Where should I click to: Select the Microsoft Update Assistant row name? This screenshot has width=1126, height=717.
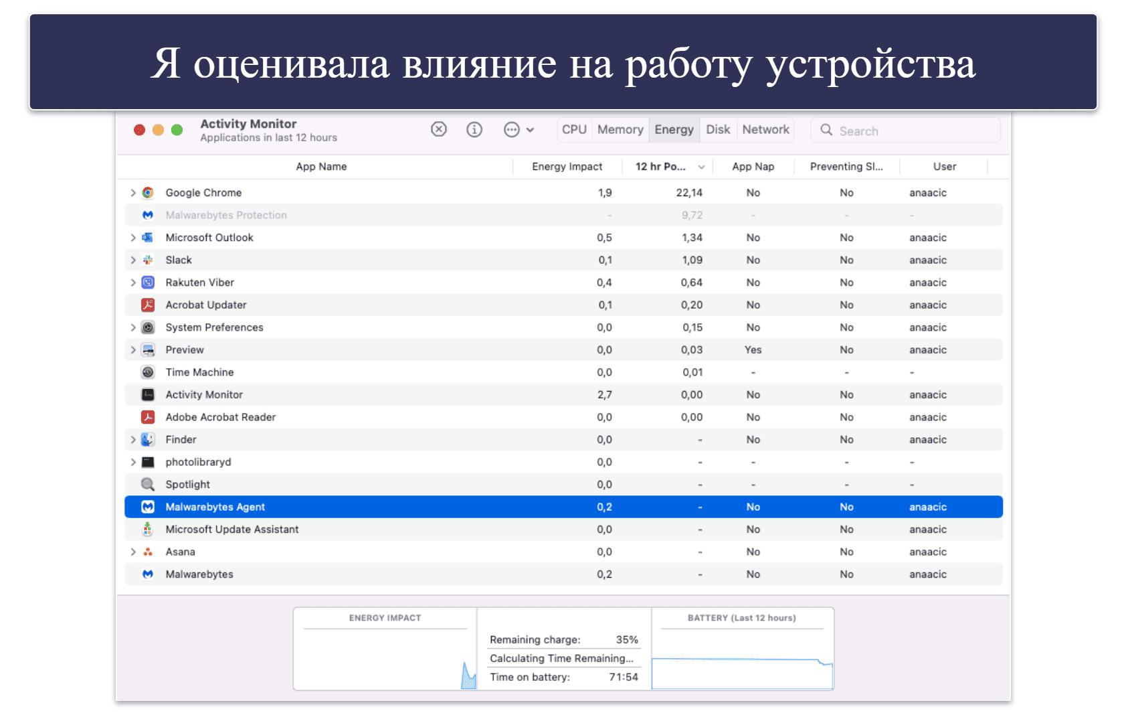(231, 530)
